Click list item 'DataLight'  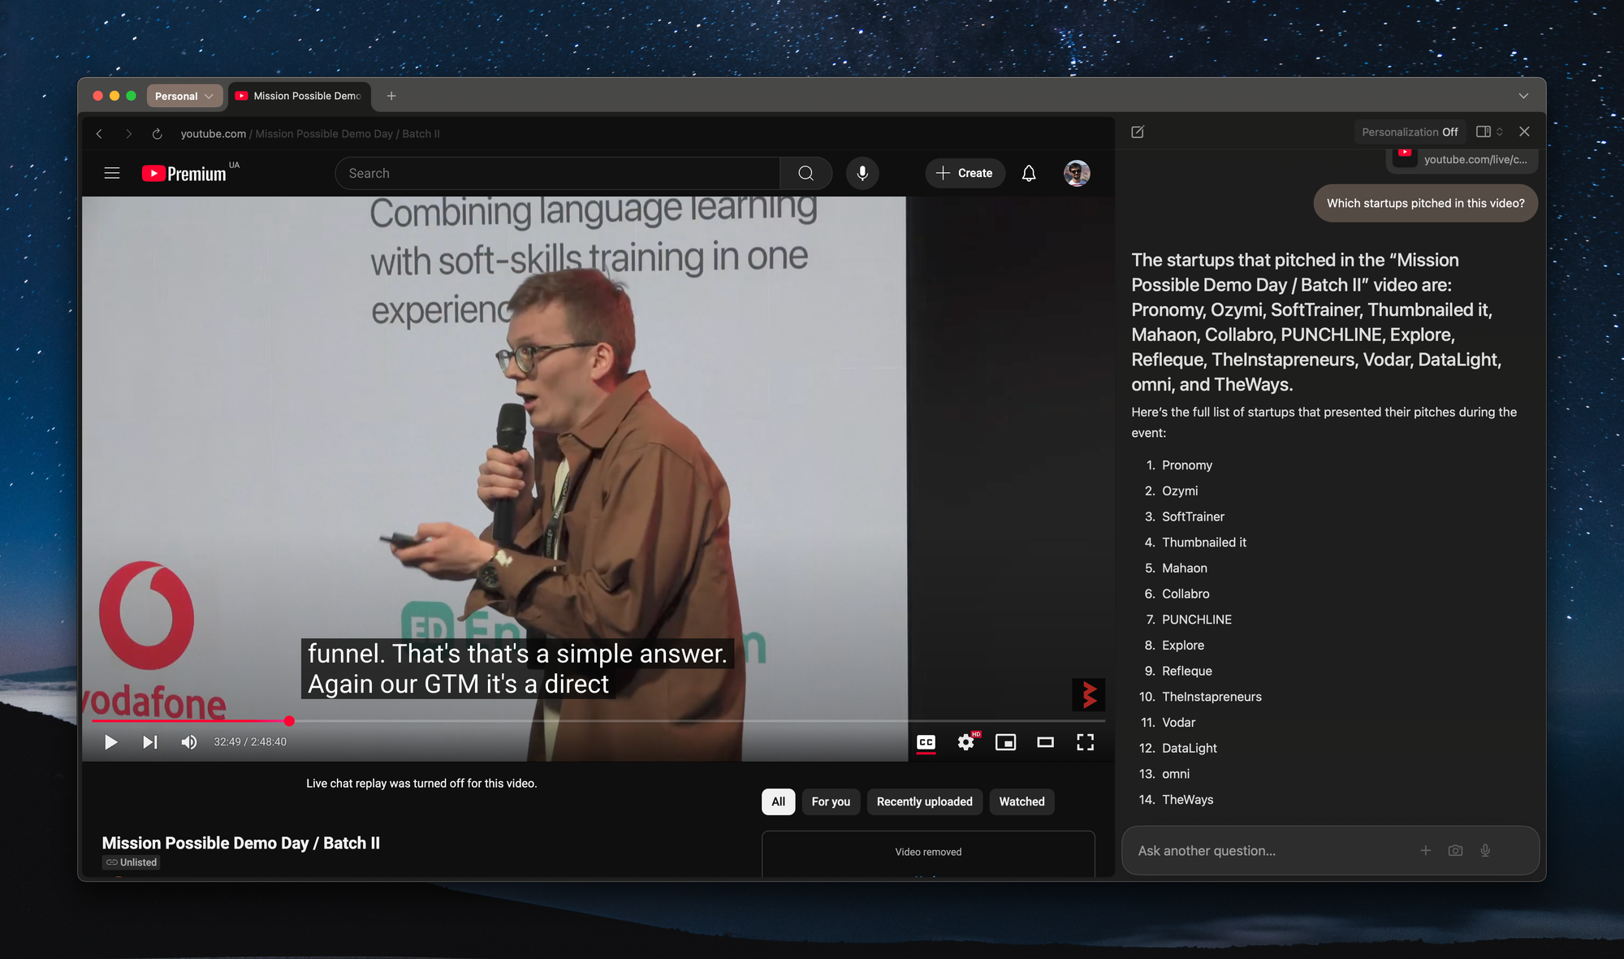(1189, 748)
